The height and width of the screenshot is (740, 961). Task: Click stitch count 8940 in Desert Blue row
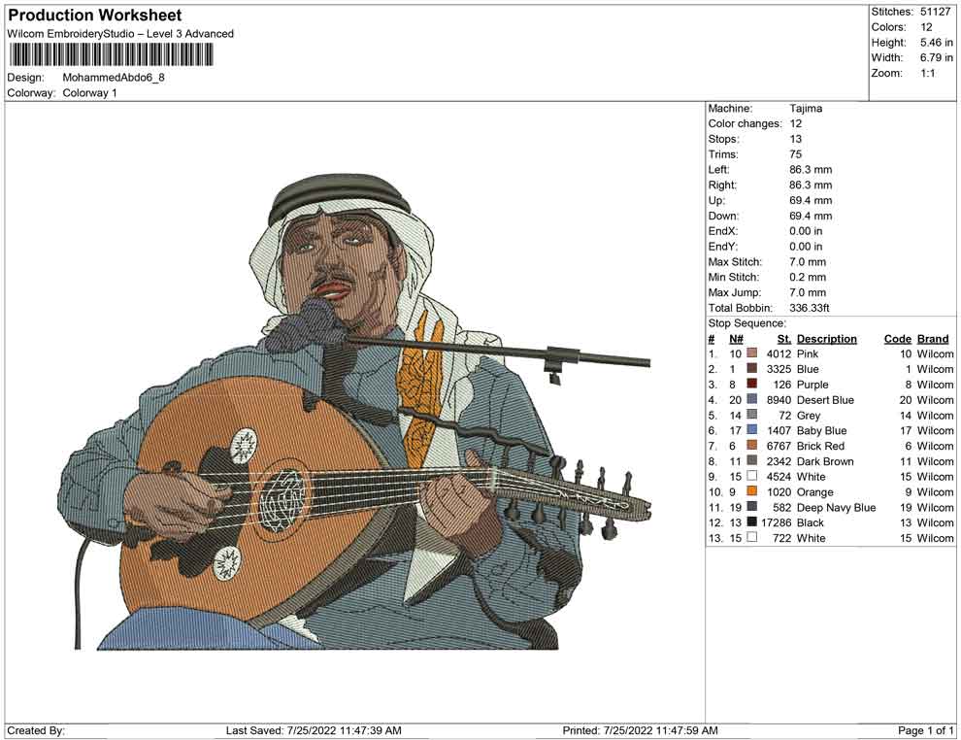point(779,400)
